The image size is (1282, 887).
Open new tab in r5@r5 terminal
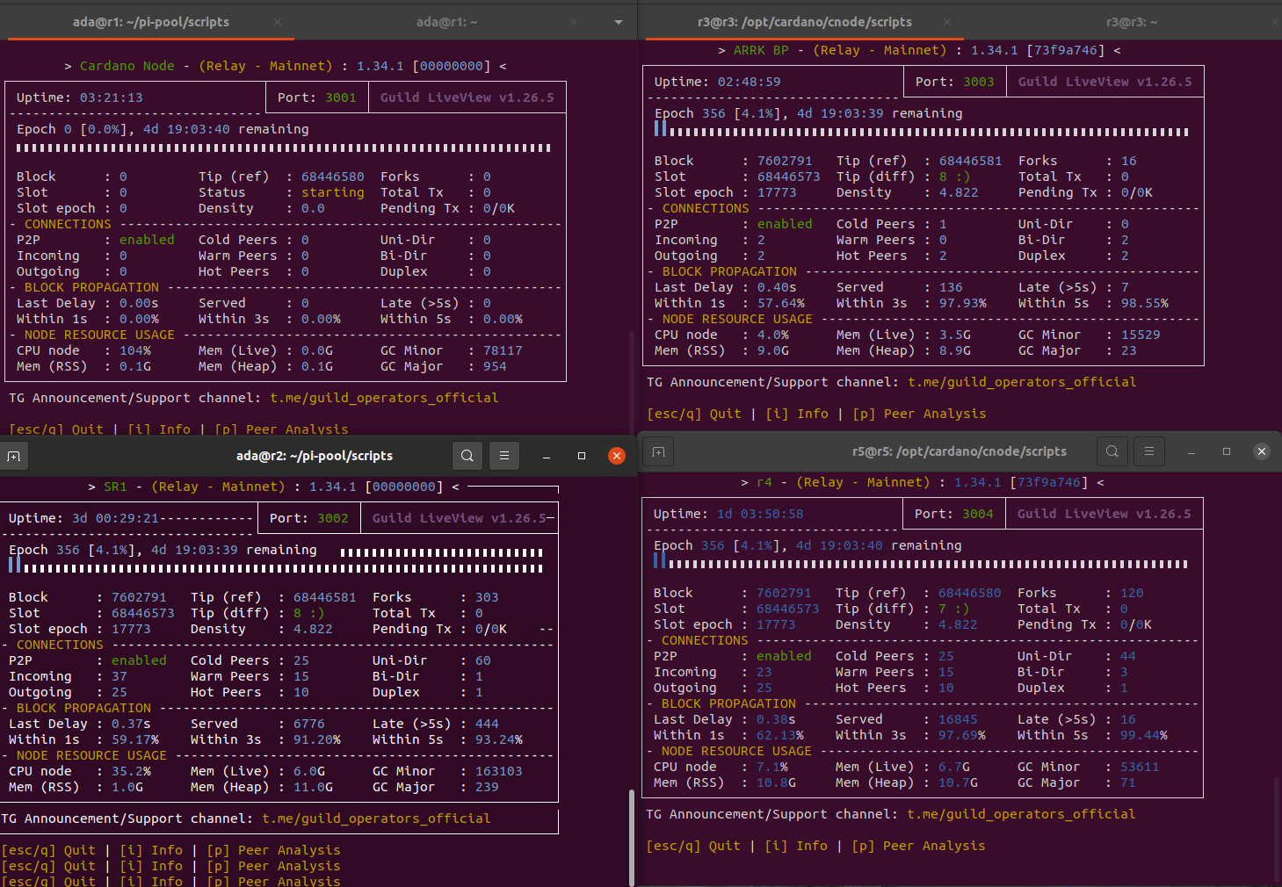pyautogui.click(x=658, y=451)
